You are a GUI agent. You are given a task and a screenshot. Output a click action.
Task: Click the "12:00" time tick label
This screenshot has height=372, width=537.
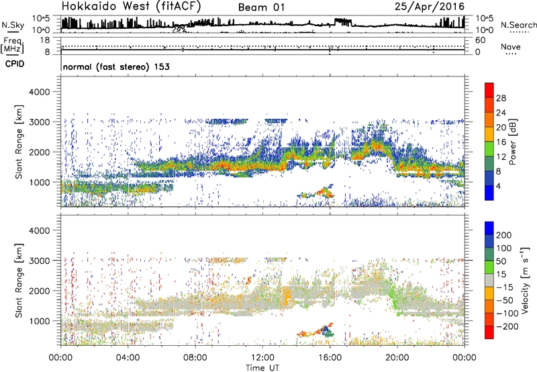262,358
